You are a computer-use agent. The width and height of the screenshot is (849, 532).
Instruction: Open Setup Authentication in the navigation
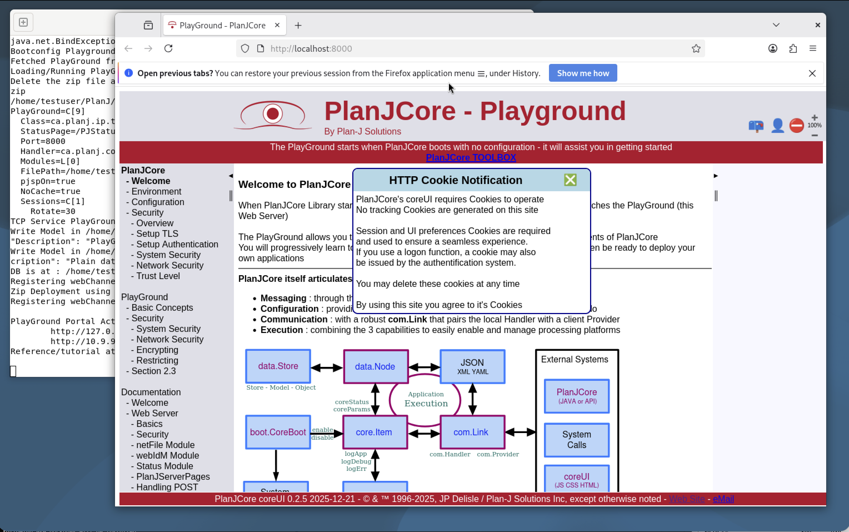(x=177, y=244)
